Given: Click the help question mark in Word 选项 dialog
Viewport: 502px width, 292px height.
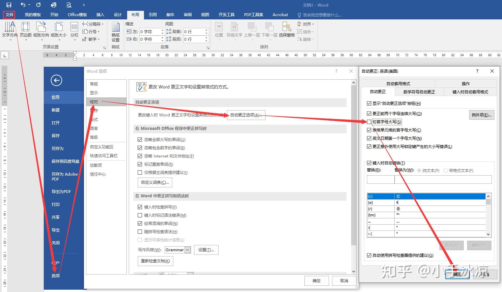Looking at the screenshot, I should pos(336,71).
